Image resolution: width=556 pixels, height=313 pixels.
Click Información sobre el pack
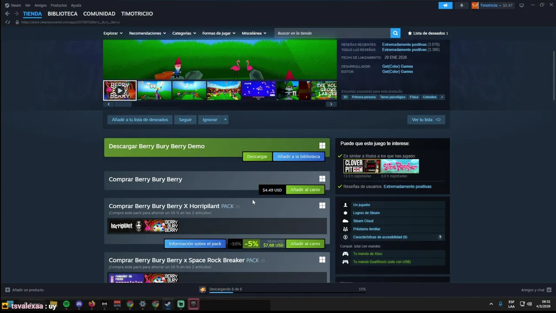[x=195, y=243]
